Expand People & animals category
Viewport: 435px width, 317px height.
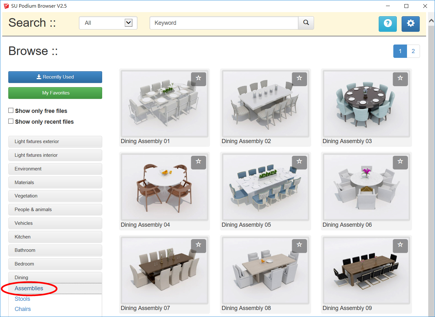tap(55, 210)
